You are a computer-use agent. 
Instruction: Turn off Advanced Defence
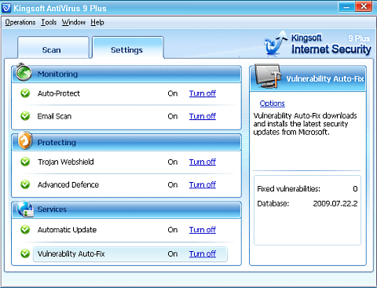tap(203, 184)
